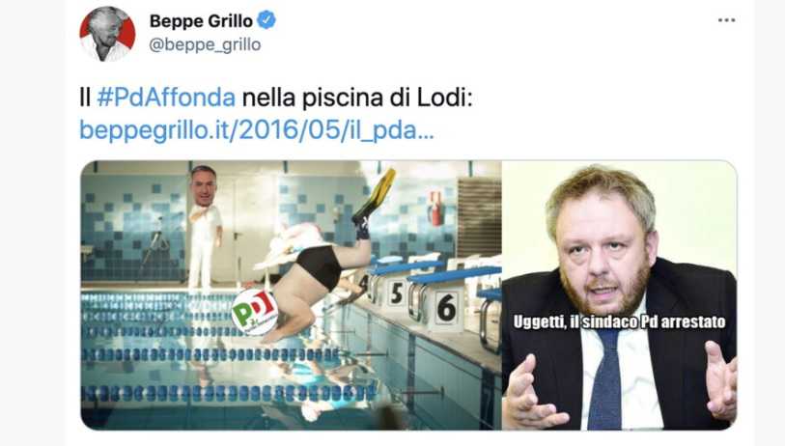
Task: Click the pasted face on standing man
Action: coord(204,186)
